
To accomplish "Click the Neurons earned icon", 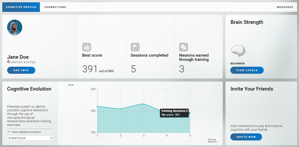I will [x=183, y=47].
